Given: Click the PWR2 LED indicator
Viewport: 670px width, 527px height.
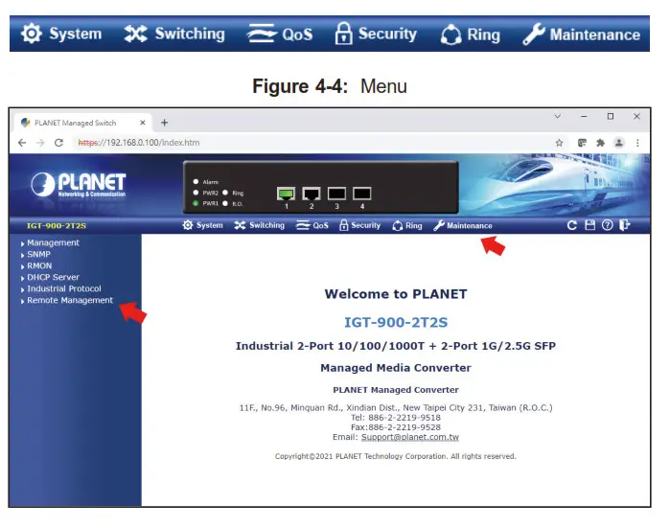Looking at the screenshot, I should tap(196, 193).
